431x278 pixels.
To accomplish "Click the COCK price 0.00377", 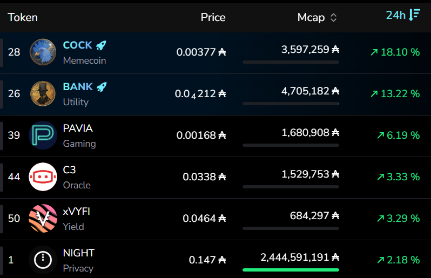I will click(x=201, y=52).
